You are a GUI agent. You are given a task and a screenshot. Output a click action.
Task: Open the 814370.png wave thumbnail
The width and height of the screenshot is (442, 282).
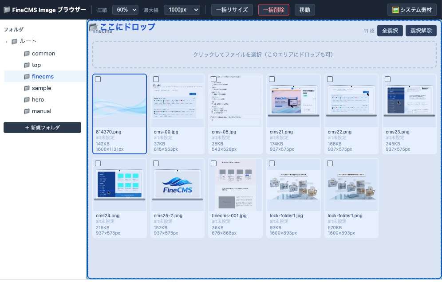point(119,101)
